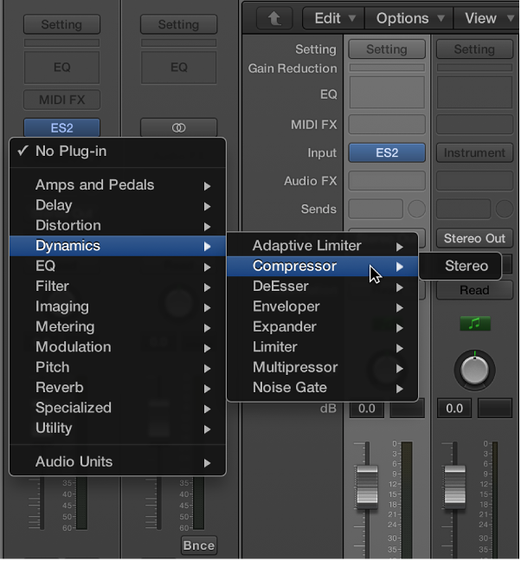Select the Dynamics menu category

point(118,246)
